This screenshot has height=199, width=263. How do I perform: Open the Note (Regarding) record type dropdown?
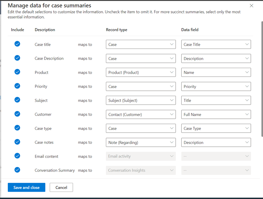pos(141,143)
